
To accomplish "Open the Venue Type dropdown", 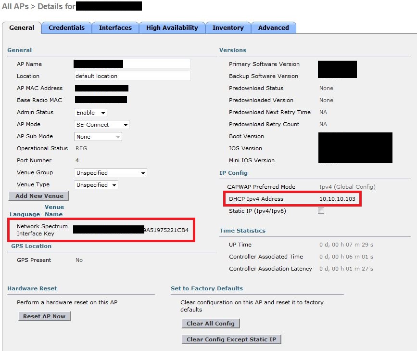I will click(96, 185).
